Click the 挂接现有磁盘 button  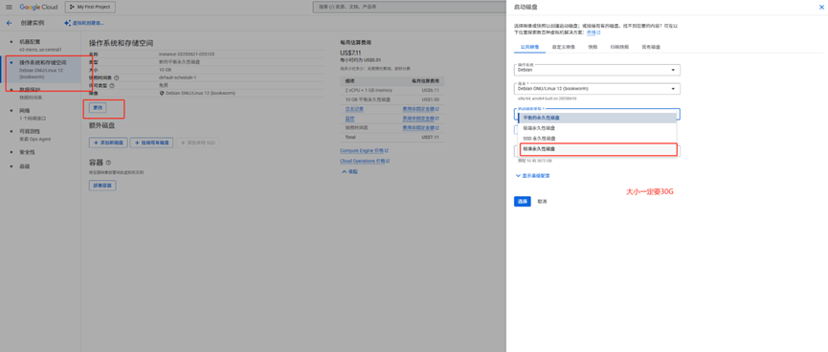[151, 143]
